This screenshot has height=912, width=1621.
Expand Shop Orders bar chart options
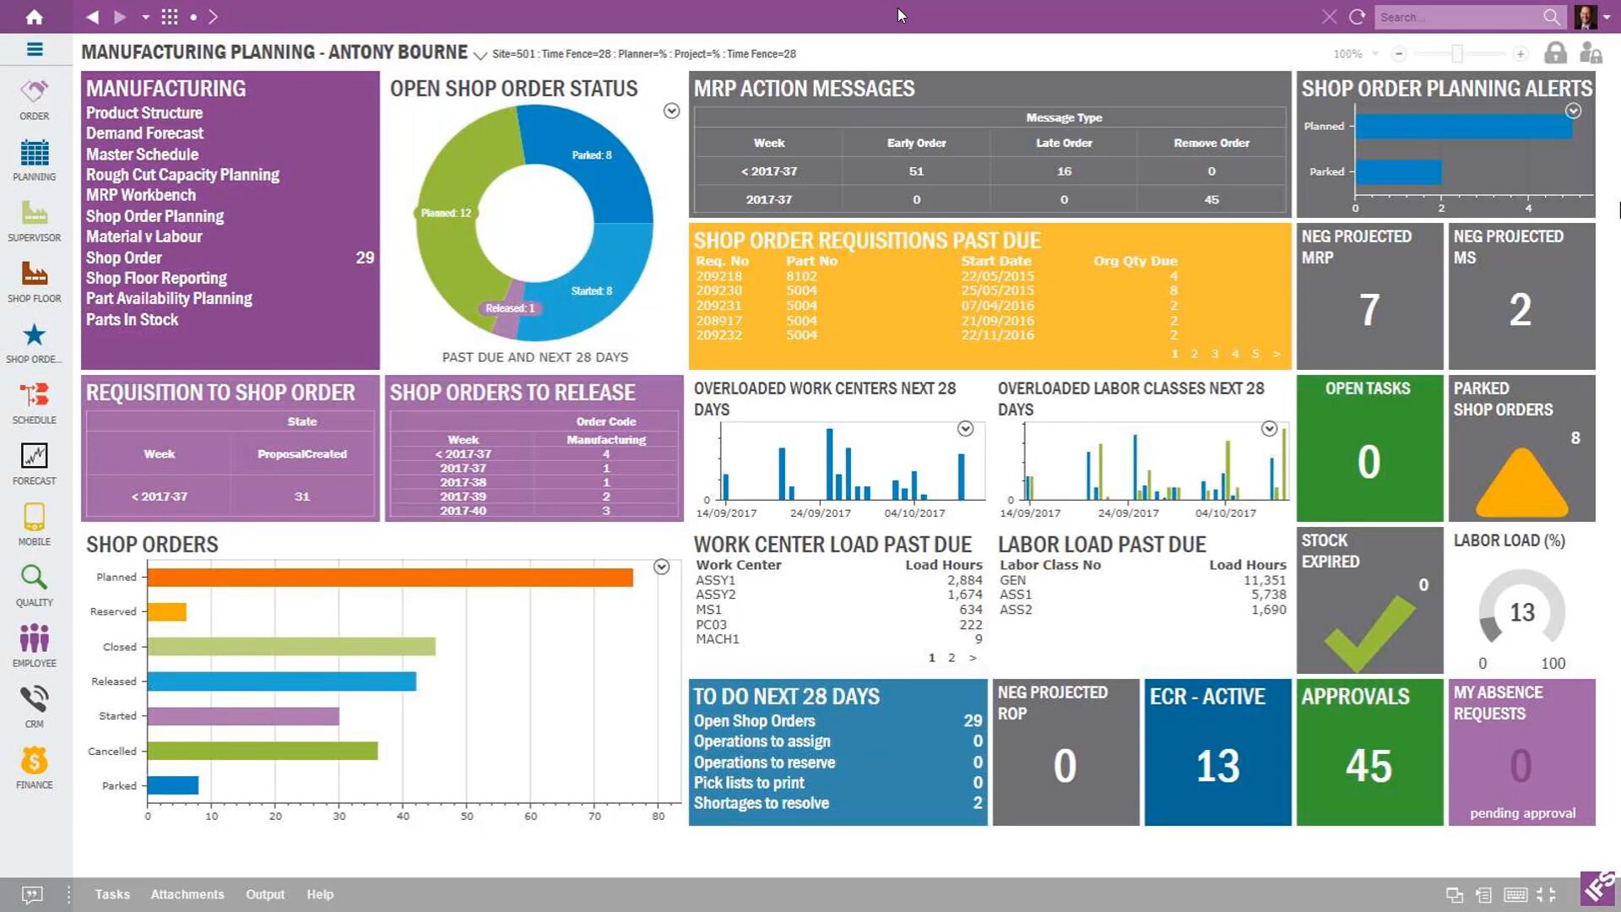661,567
